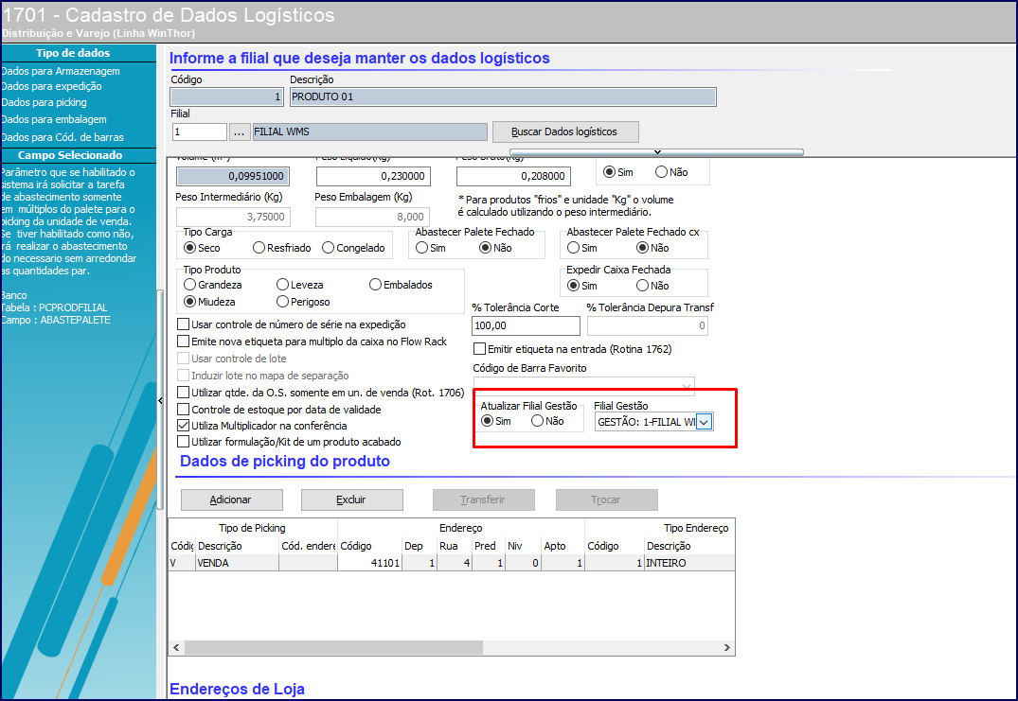Screen dimensions: 1018x701
Task: Collapse the side panel arrow handle
Action: coord(160,401)
